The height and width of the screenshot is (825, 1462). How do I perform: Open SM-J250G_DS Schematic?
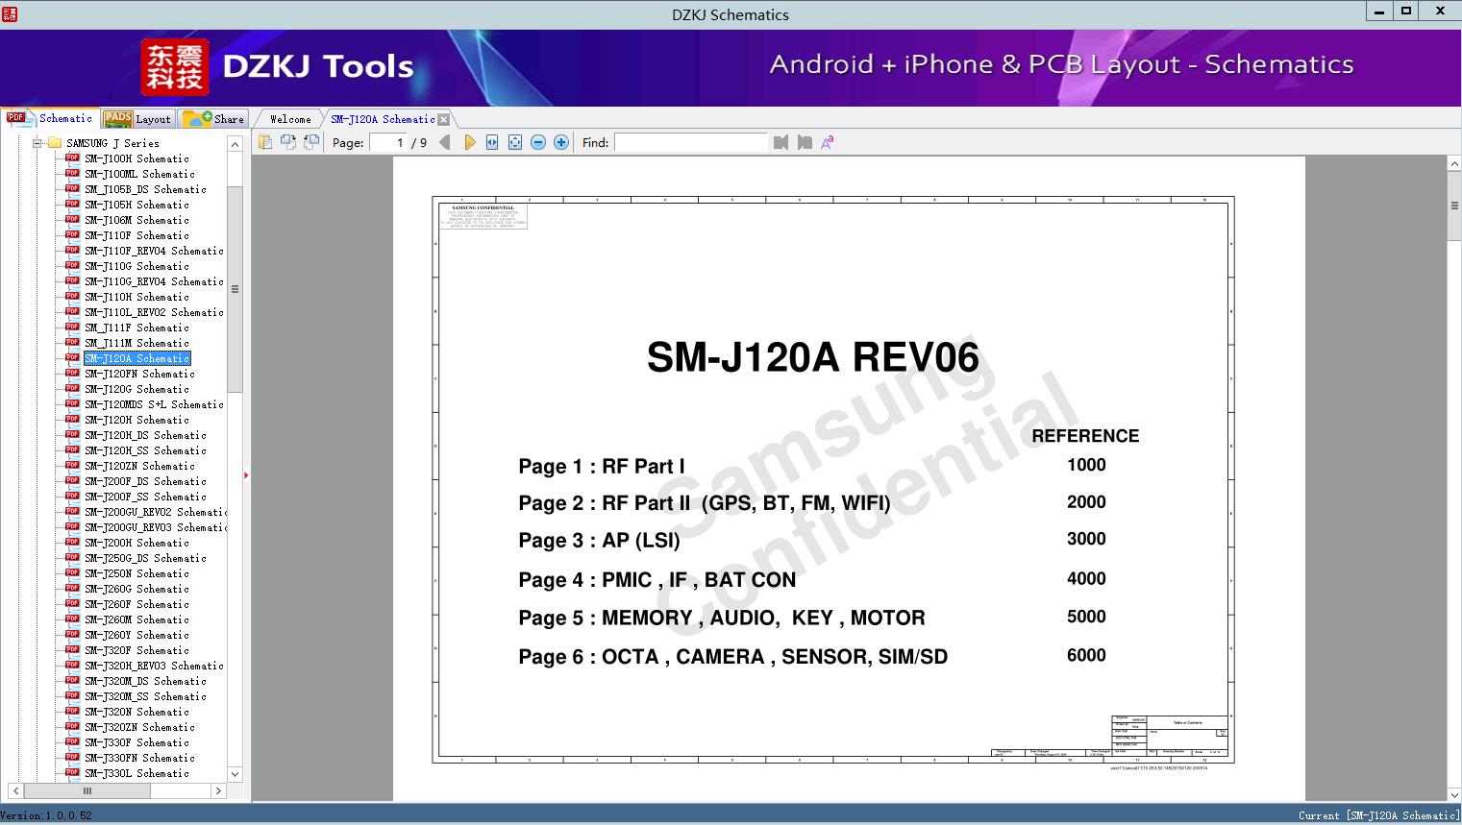[x=145, y=558]
